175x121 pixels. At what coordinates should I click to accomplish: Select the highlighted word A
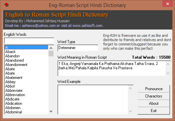tap(26, 47)
